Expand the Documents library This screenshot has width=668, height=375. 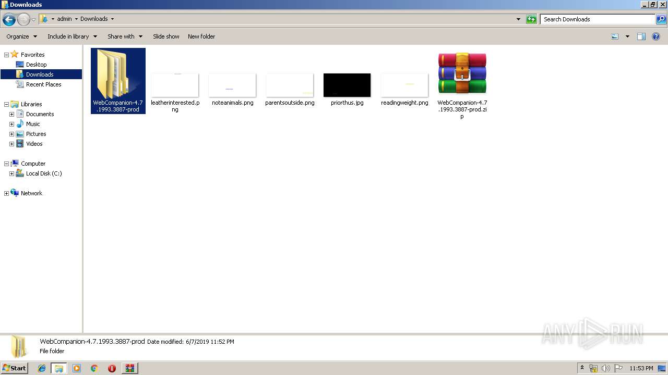pos(11,114)
